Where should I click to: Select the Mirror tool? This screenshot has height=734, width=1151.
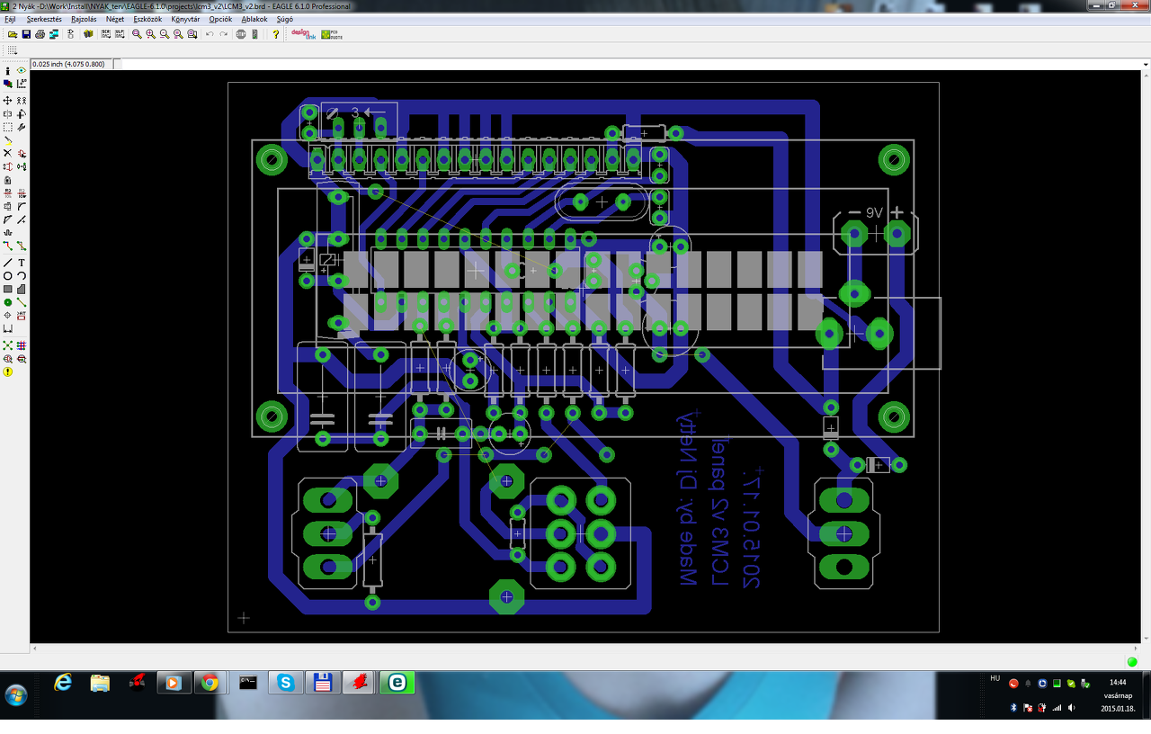coord(8,114)
